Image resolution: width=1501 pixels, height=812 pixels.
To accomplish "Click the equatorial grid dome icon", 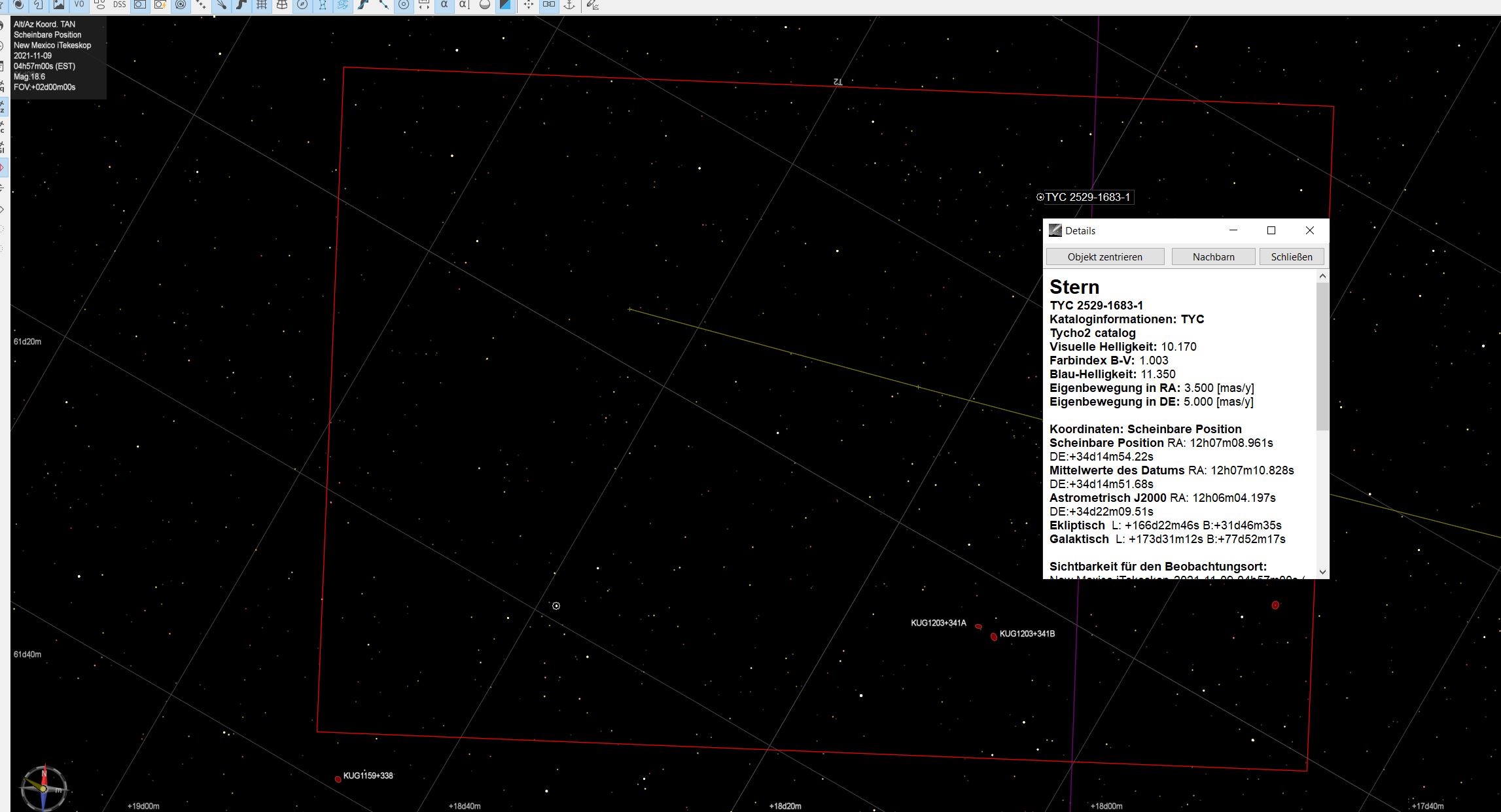I will (282, 5).
